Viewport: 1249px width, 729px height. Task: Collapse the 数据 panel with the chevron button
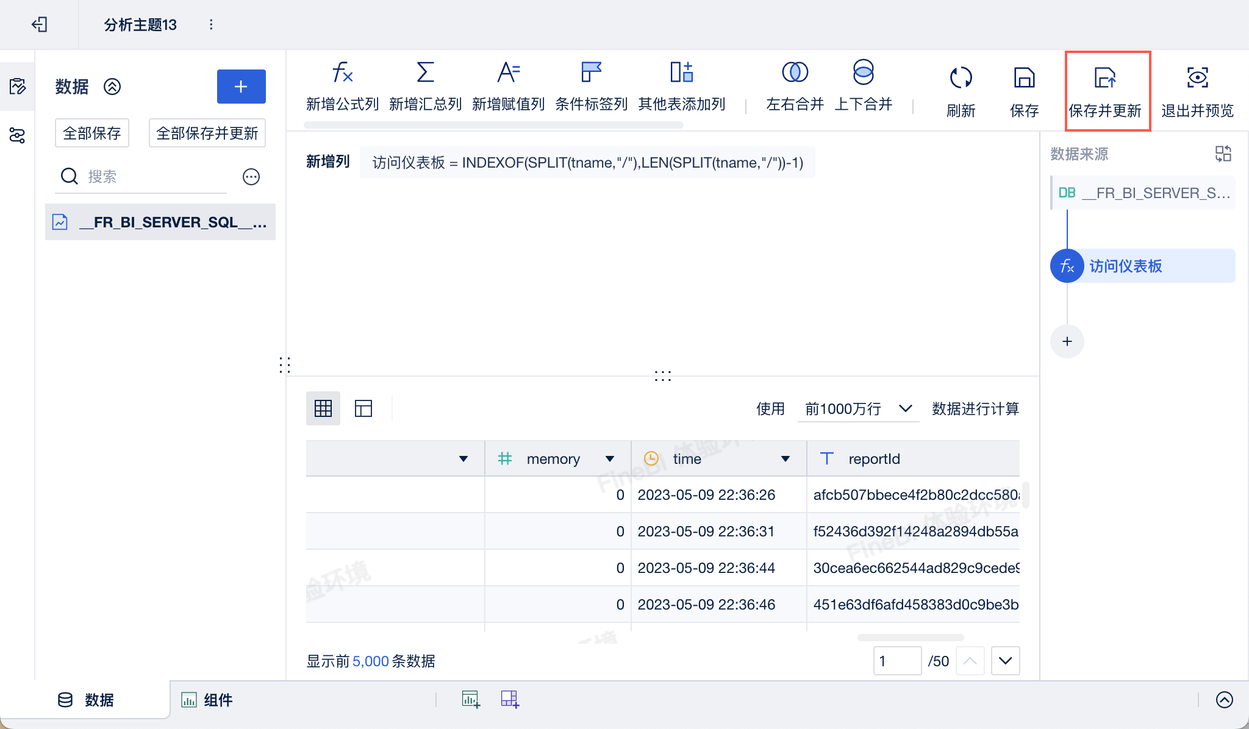112,87
